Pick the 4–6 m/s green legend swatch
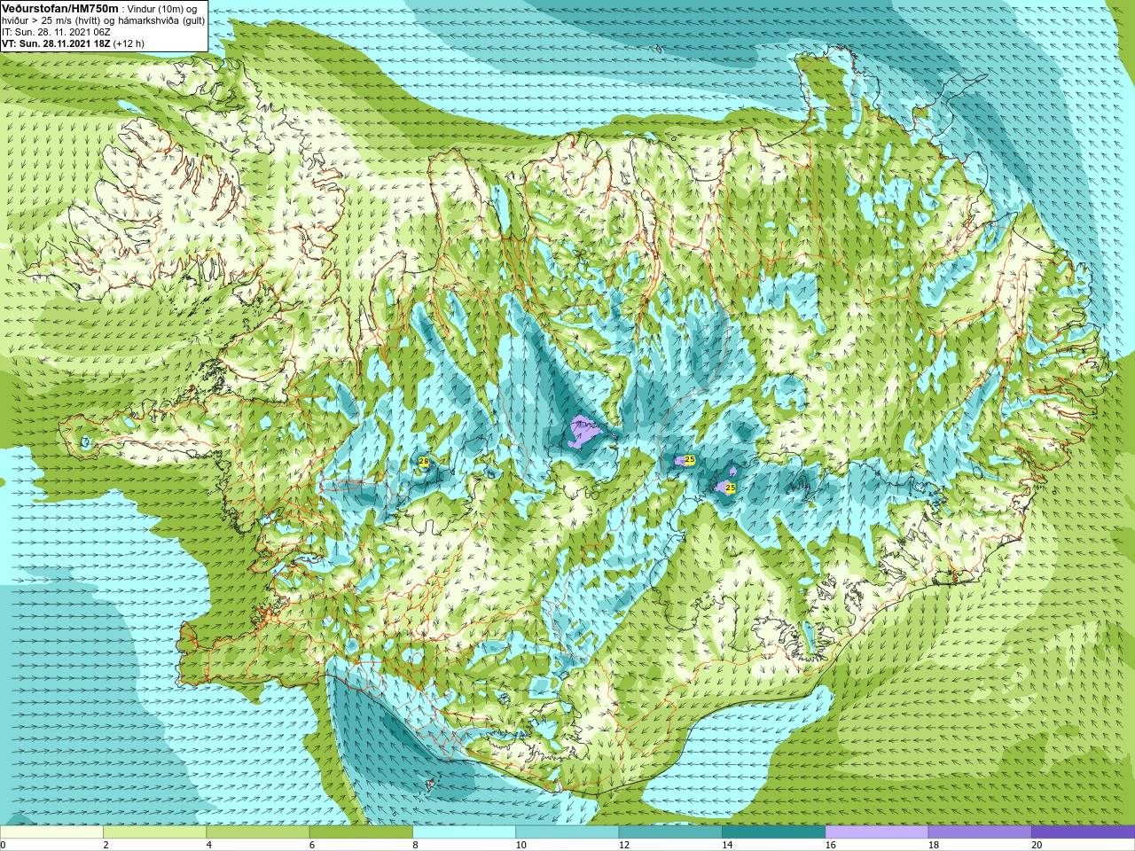 [257, 831]
